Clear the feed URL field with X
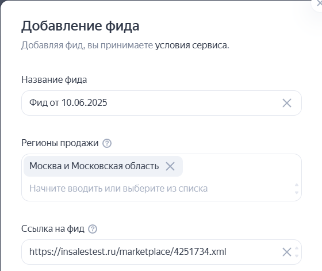Screen dimensions: 322x271 pyautogui.click(x=287, y=252)
